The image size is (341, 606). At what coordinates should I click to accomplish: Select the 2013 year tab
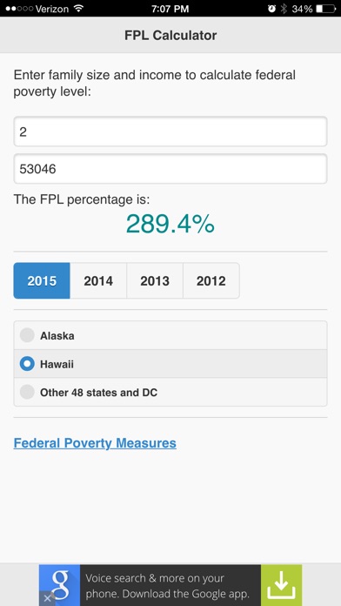coord(155,280)
